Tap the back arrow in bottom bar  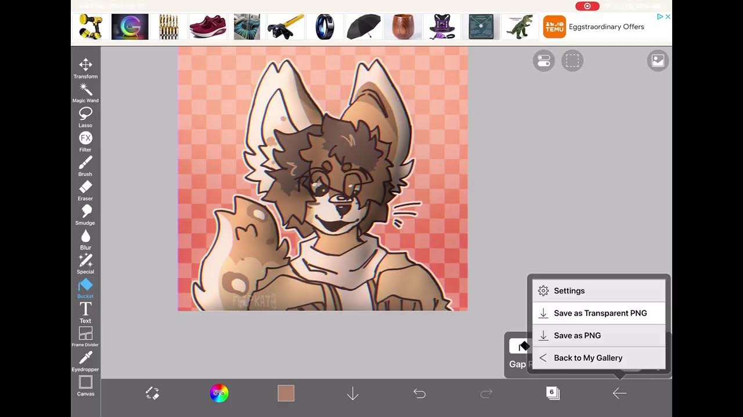619,393
